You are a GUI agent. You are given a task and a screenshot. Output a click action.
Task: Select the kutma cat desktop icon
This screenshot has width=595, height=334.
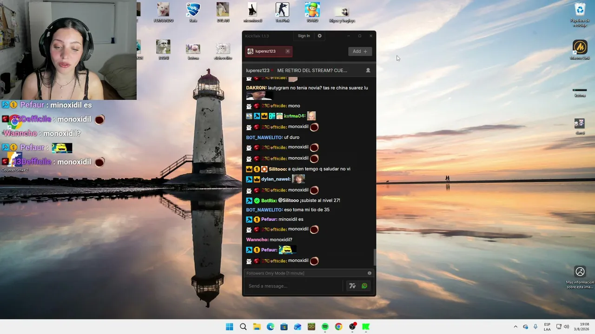(x=193, y=51)
